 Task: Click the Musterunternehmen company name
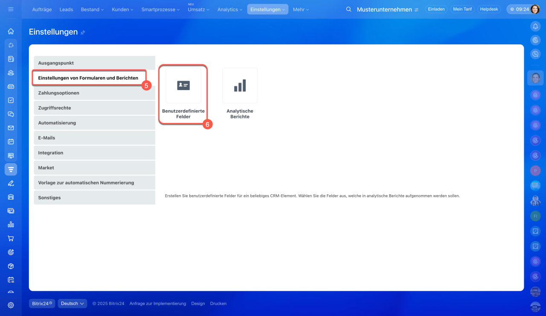(x=384, y=9)
